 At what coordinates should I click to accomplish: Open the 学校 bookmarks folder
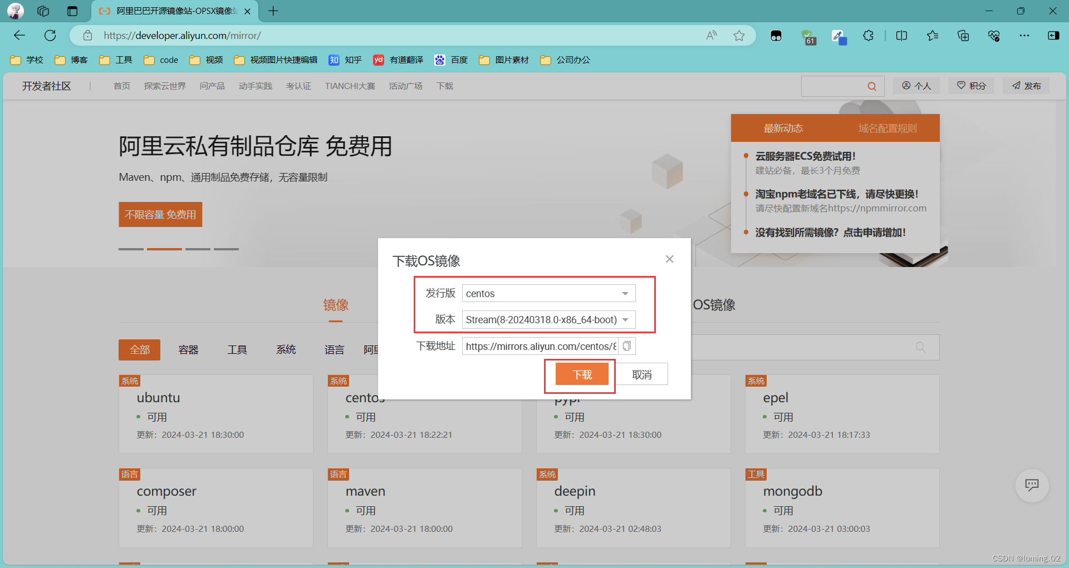tap(26, 60)
